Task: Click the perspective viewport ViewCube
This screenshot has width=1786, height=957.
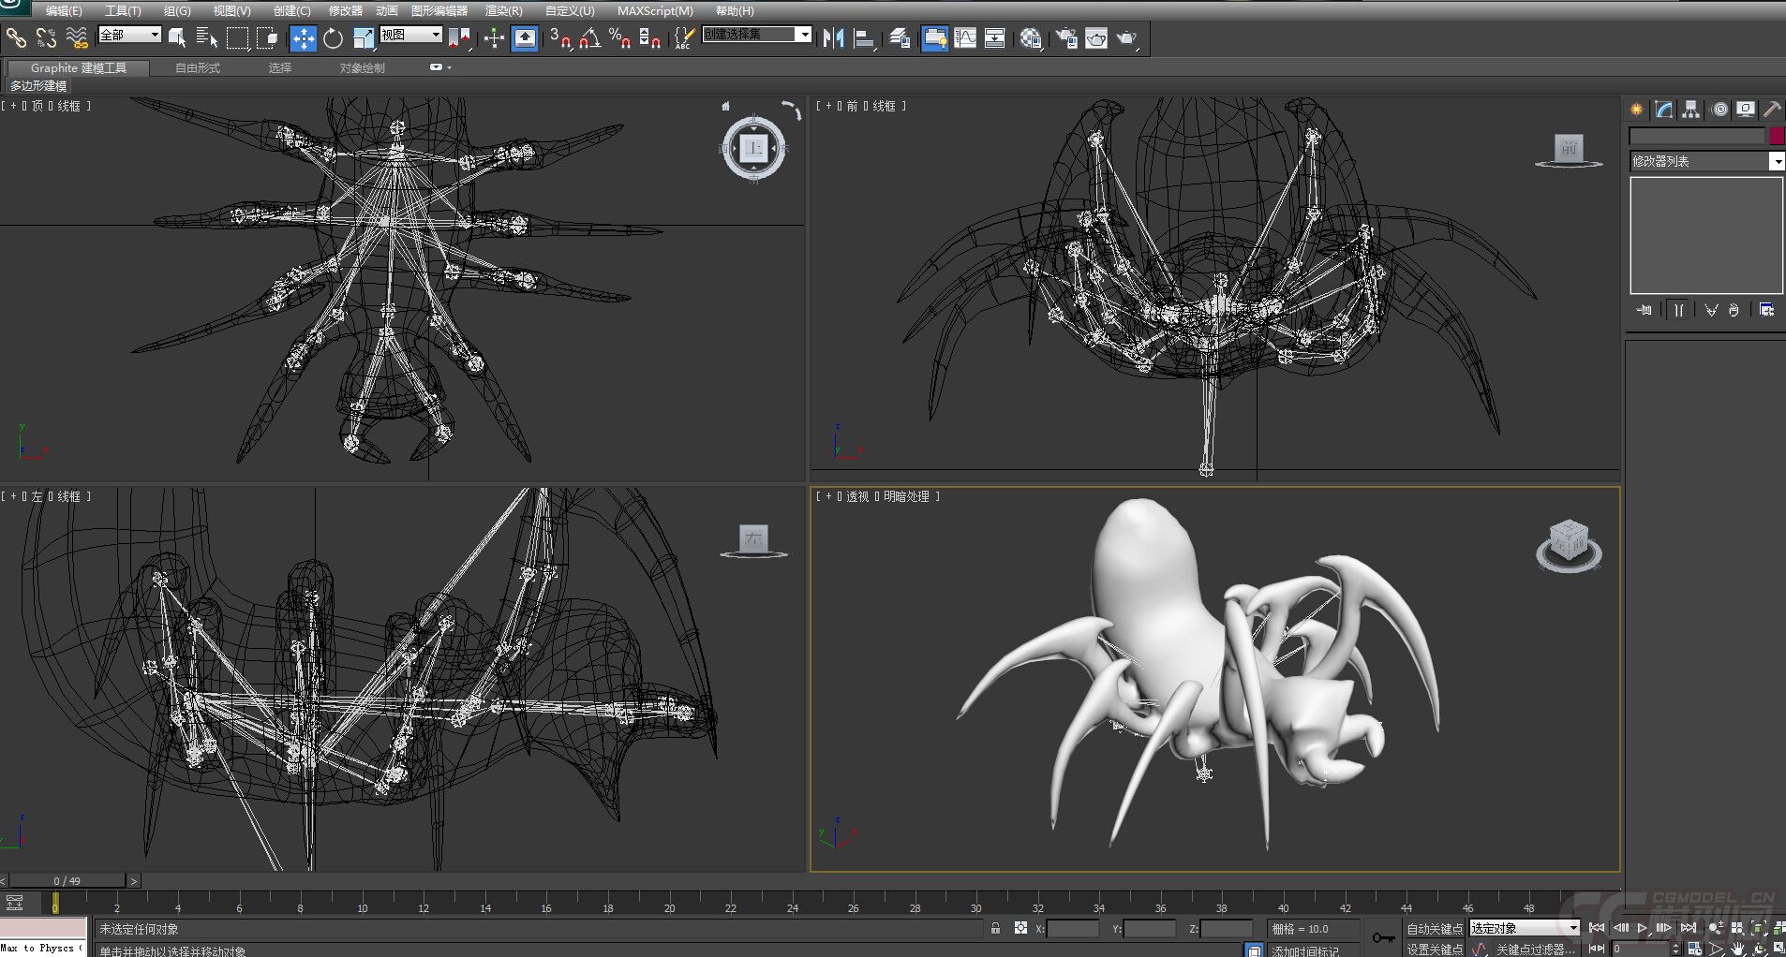Action: [1569, 545]
